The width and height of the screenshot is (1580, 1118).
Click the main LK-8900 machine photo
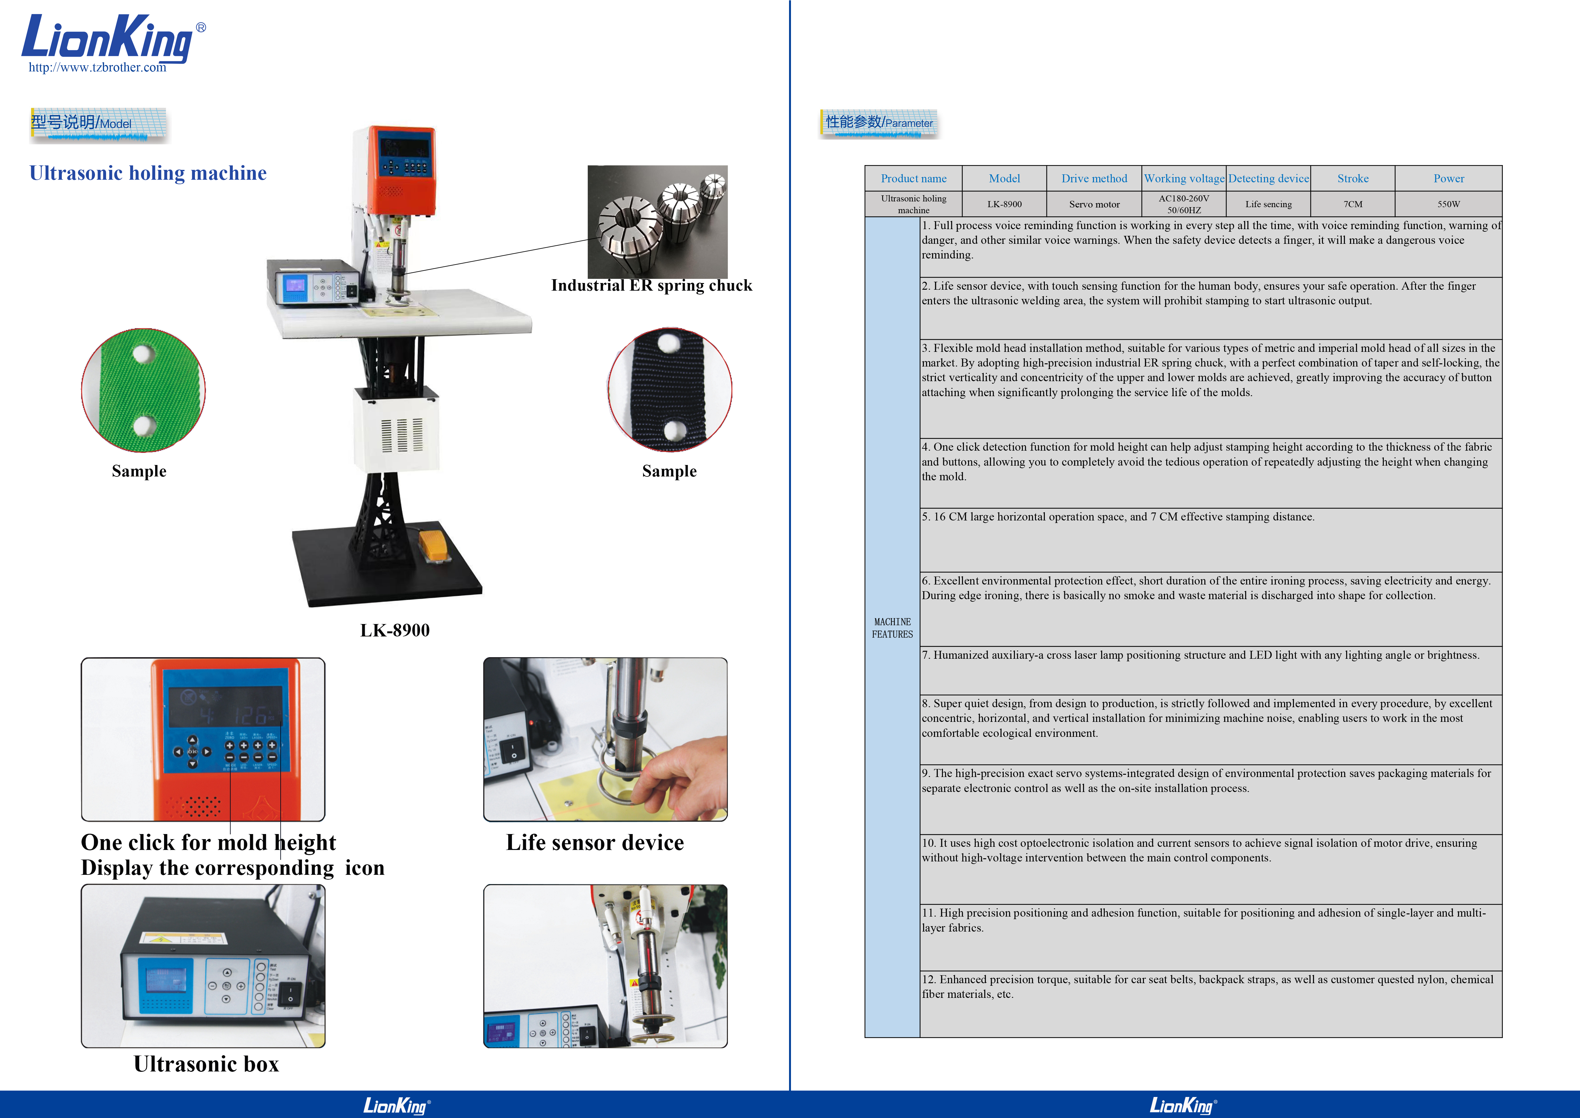click(x=399, y=367)
